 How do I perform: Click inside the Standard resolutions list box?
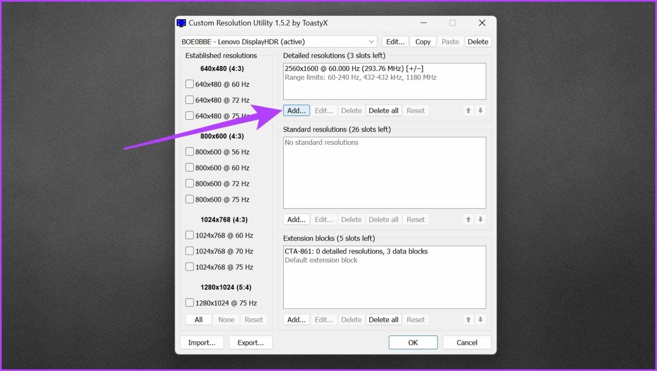tap(385, 173)
